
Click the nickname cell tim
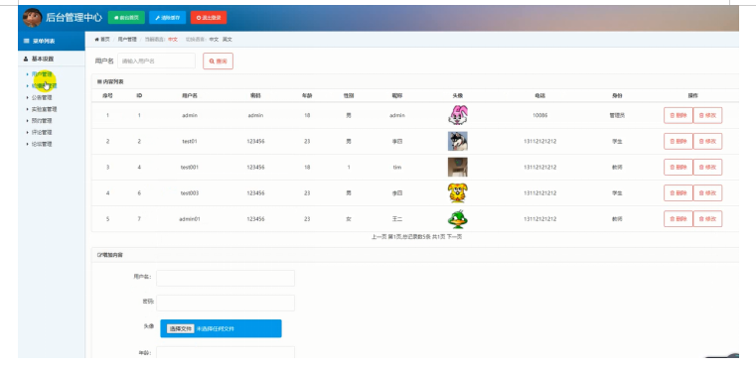tap(396, 168)
